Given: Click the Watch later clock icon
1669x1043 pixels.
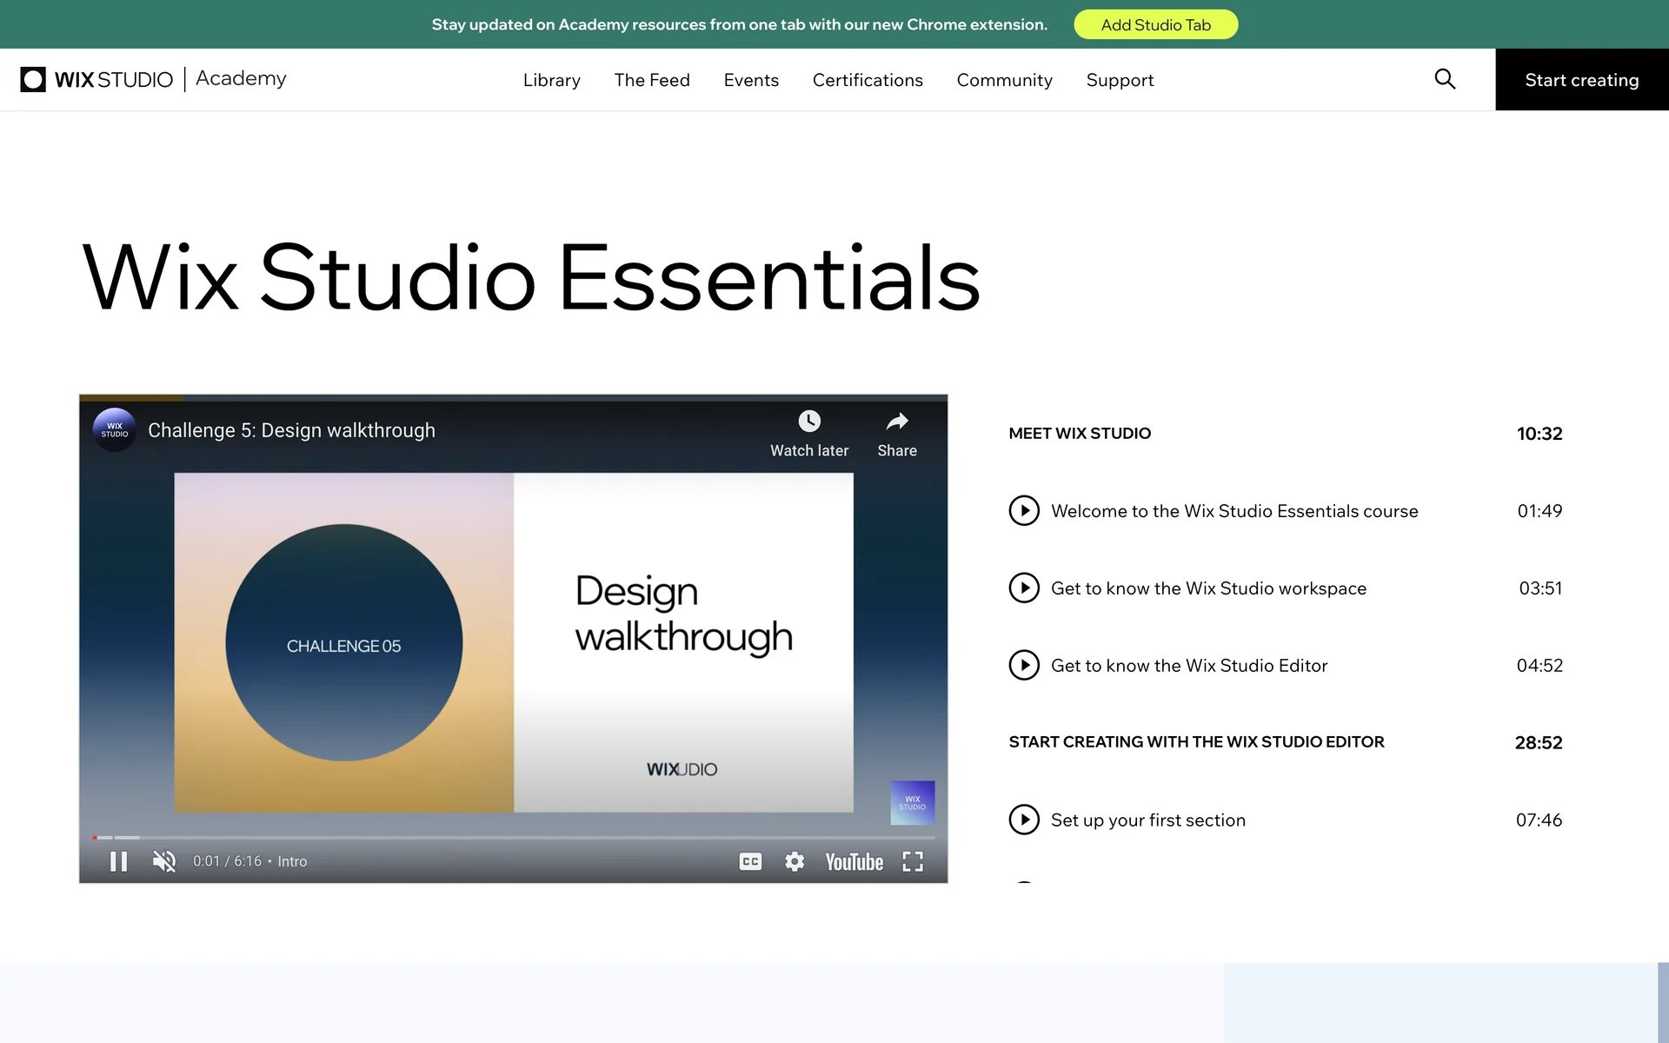Looking at the screenshot, I should (809, 422).
